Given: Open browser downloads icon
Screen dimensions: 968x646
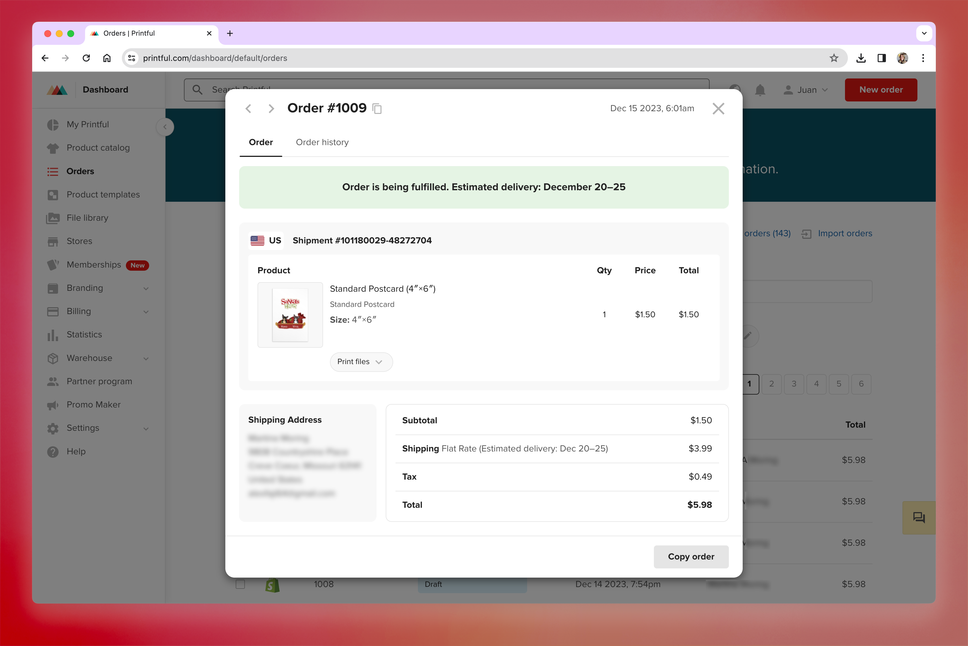Looking at the screenshot, I should (x=861, y=58).
